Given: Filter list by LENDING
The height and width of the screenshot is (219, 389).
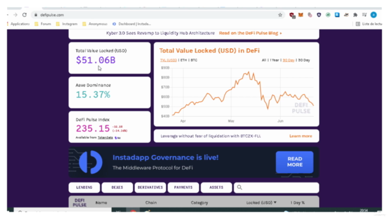Looking at the screenshot, I should (x=84, y=187).
